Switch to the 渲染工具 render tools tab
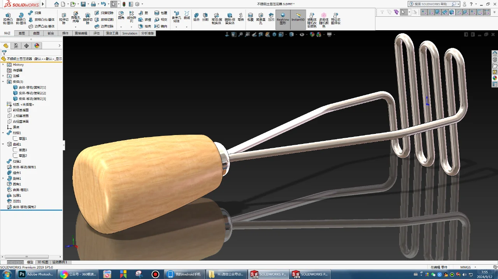 (x=112, y=33)
